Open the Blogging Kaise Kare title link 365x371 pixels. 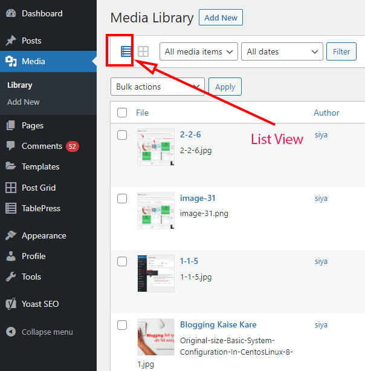pyautogui.click(x=218, y=324)
